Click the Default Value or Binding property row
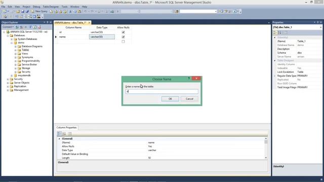 [161, 154]
